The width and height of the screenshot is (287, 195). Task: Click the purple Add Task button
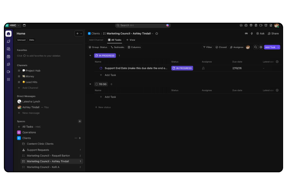pos(270,47)
